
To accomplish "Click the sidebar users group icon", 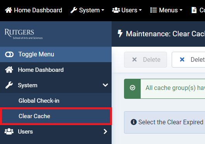I will (9, 132).
